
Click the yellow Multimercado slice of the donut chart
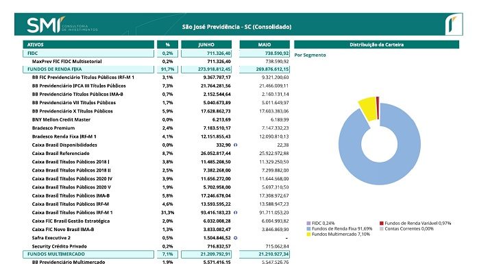pos(369,108)
